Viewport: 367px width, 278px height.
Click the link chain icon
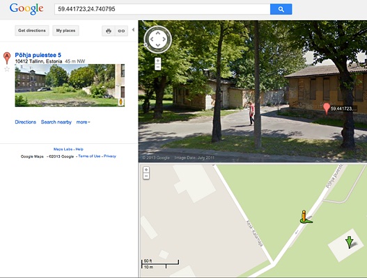(x=121, y=31)
